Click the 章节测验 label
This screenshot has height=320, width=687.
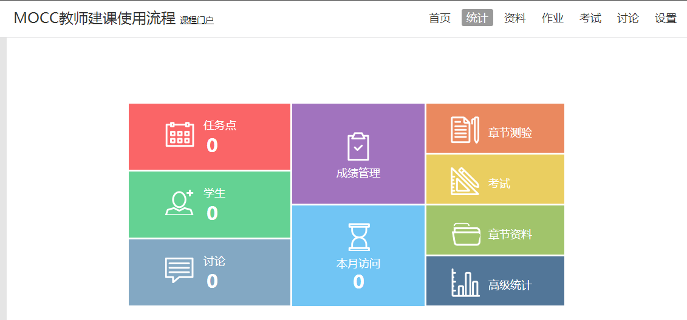[510, 133]
